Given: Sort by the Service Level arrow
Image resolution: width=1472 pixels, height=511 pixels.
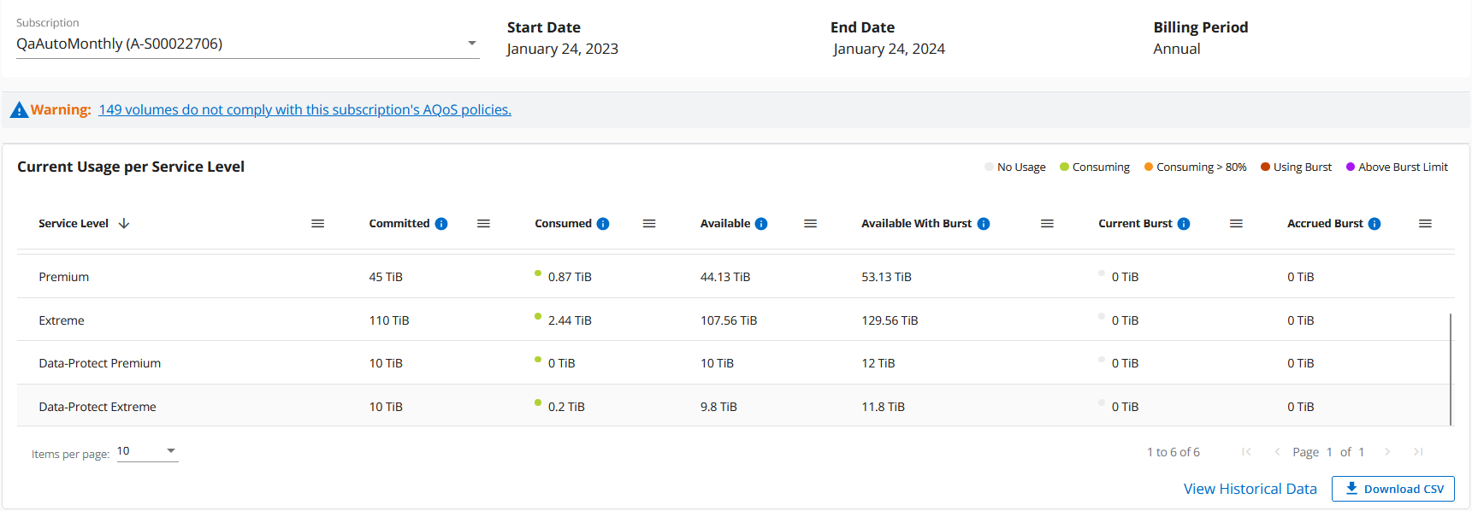Looking at the screenshot, I should (124, 224).
